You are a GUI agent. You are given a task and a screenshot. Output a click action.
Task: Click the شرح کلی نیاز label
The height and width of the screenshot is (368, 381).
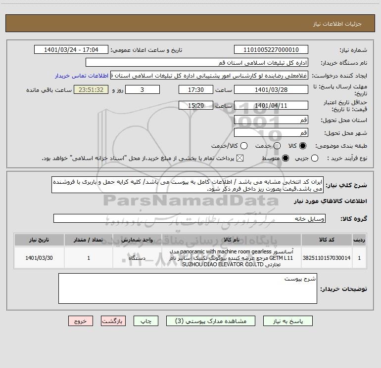[x=346, y=185]
